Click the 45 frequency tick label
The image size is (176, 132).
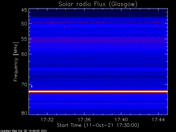pos(24,10)
